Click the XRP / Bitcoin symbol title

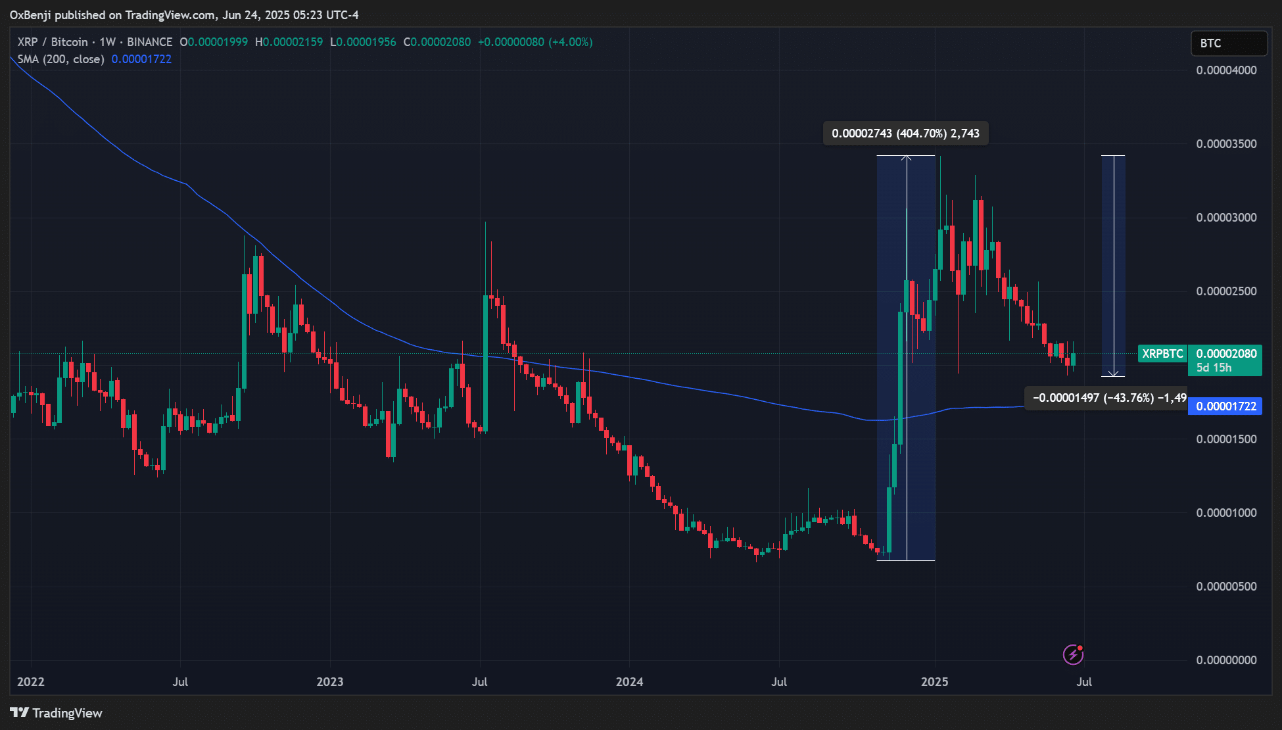pos(53,42)
